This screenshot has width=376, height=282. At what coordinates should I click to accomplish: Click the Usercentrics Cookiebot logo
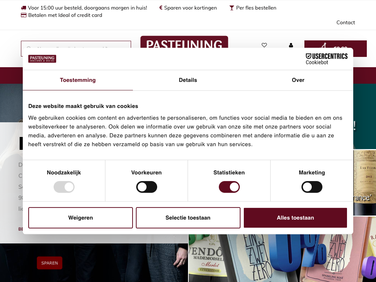tap(326, 59)
